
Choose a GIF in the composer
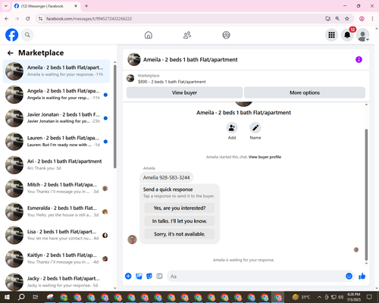[x=159, y=276]
